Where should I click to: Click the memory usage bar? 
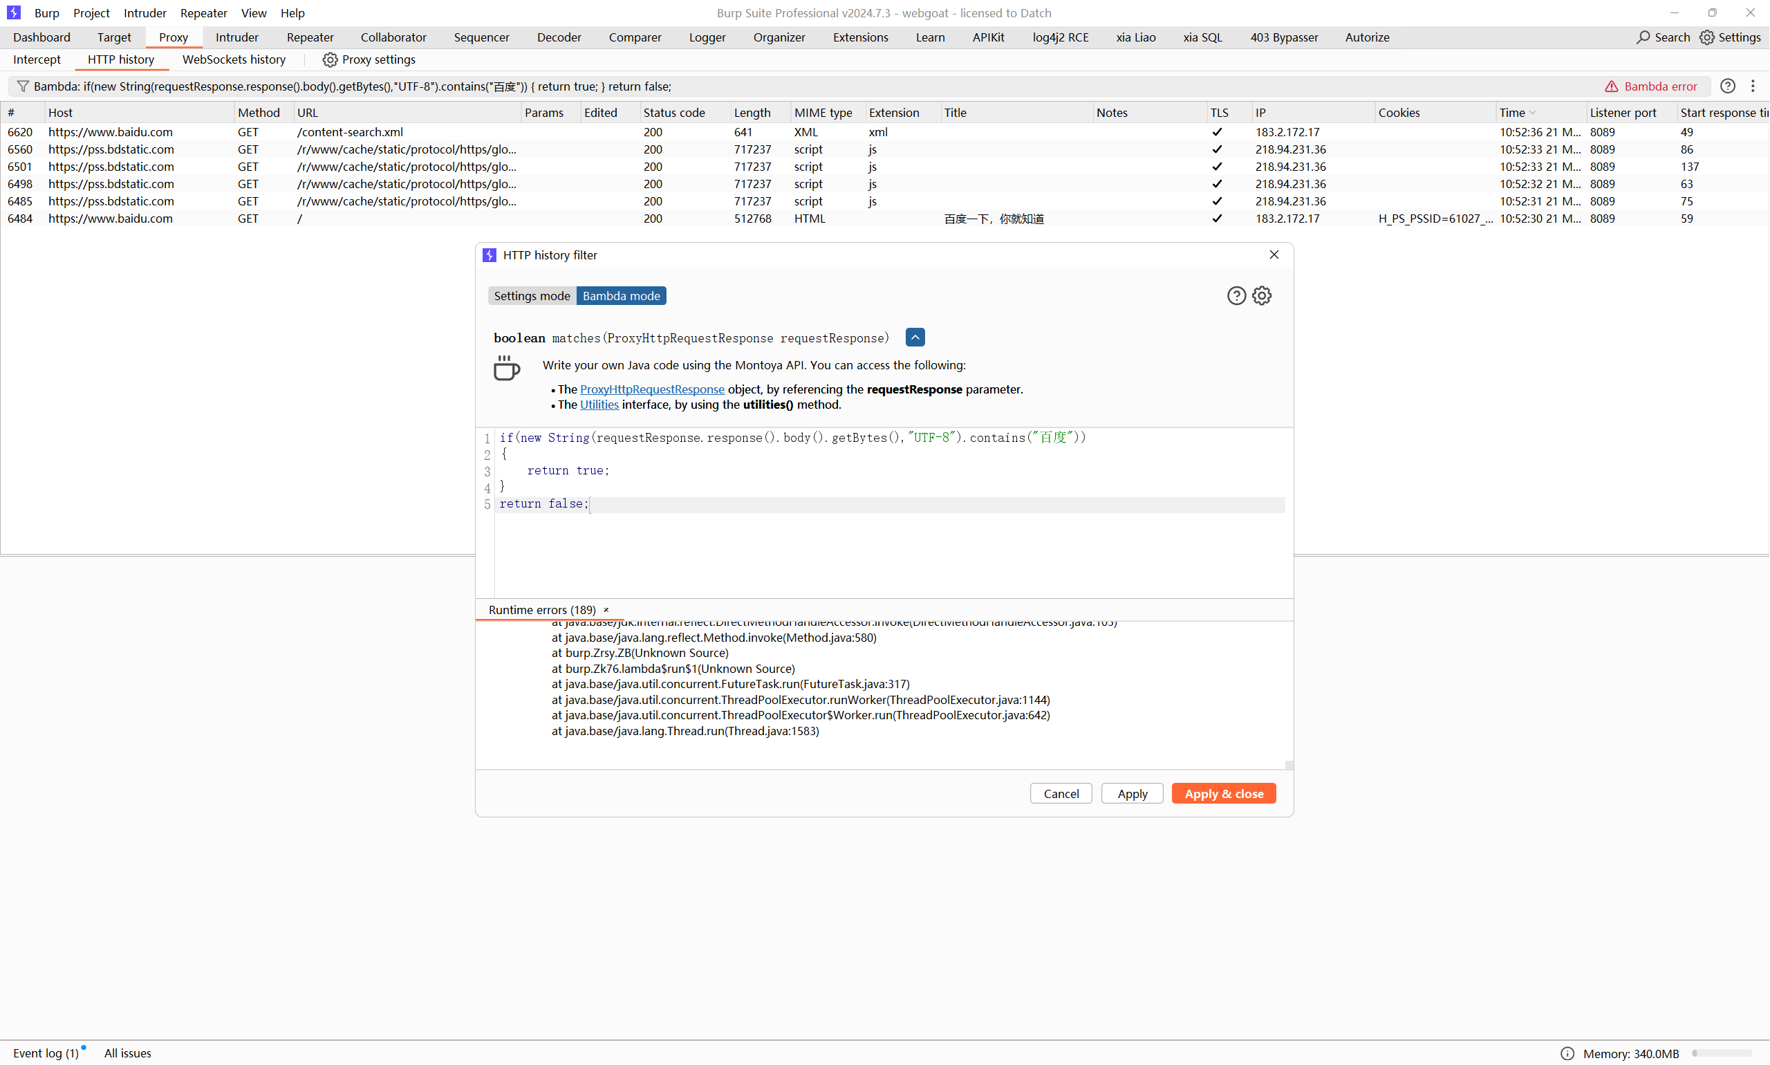[1723, 1053]
